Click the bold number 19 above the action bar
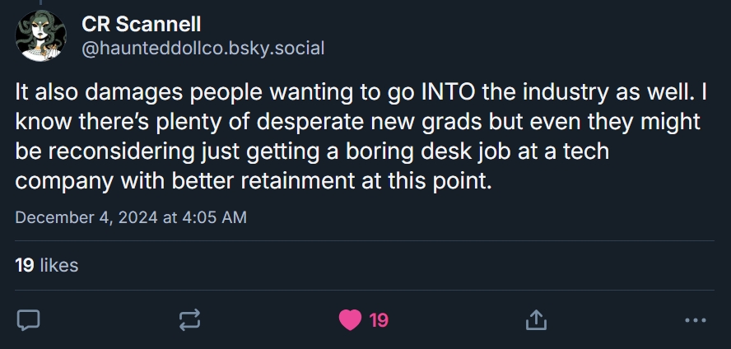This screenshot has width=731, height=349. coord(24,265)
